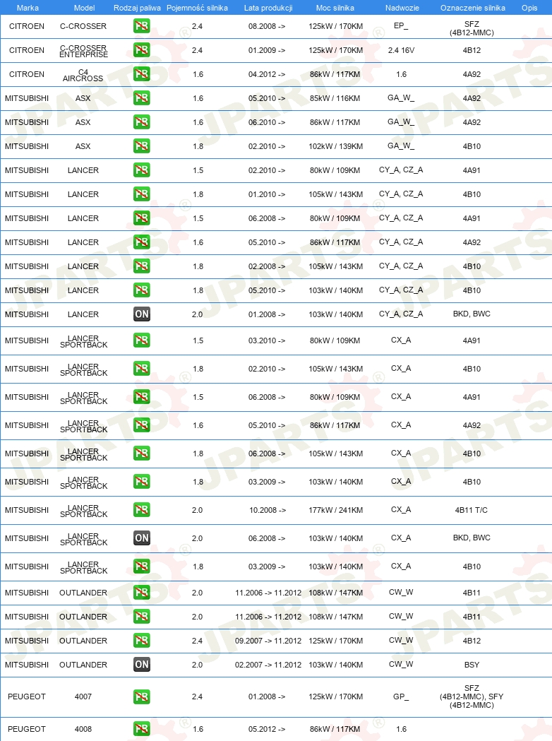The image size is (552, 741).
Task: Click petrol icon for Lancer 1.5 02.2010 row
Action: point(142,170)
